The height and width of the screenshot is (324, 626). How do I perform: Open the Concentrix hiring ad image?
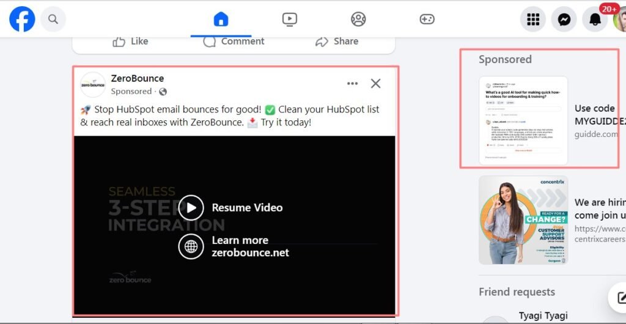point(523,220)
